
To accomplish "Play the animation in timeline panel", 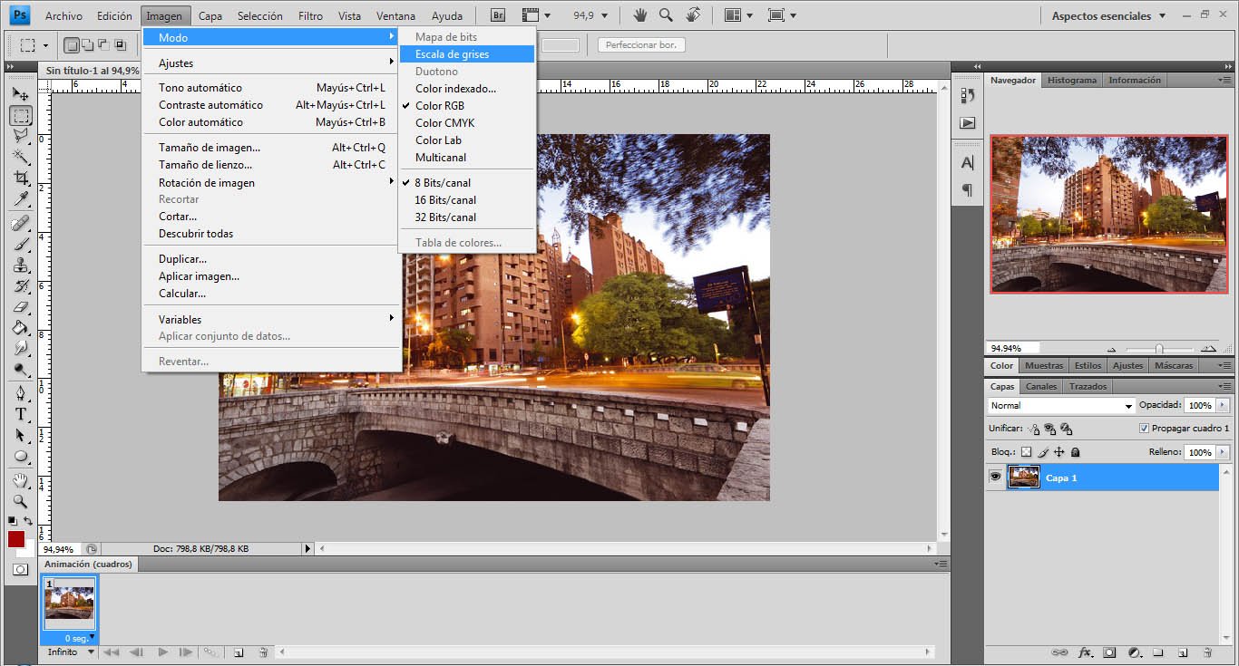I will pyautogui.click(x=162, y=652).
